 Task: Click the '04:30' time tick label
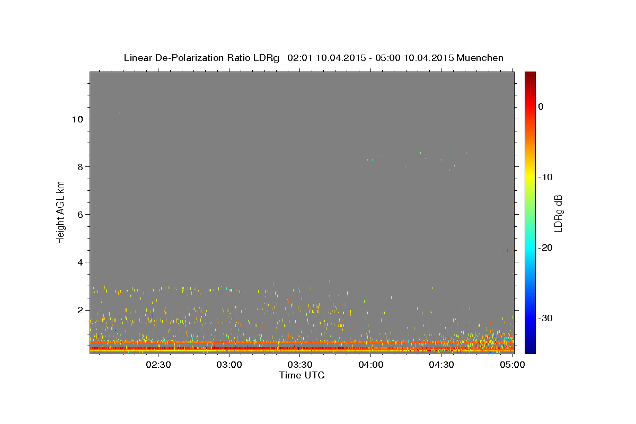point(442,365)
